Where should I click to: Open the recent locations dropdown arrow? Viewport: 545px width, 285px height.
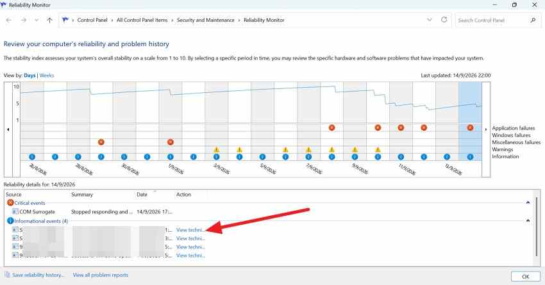(x=37, y=20)
